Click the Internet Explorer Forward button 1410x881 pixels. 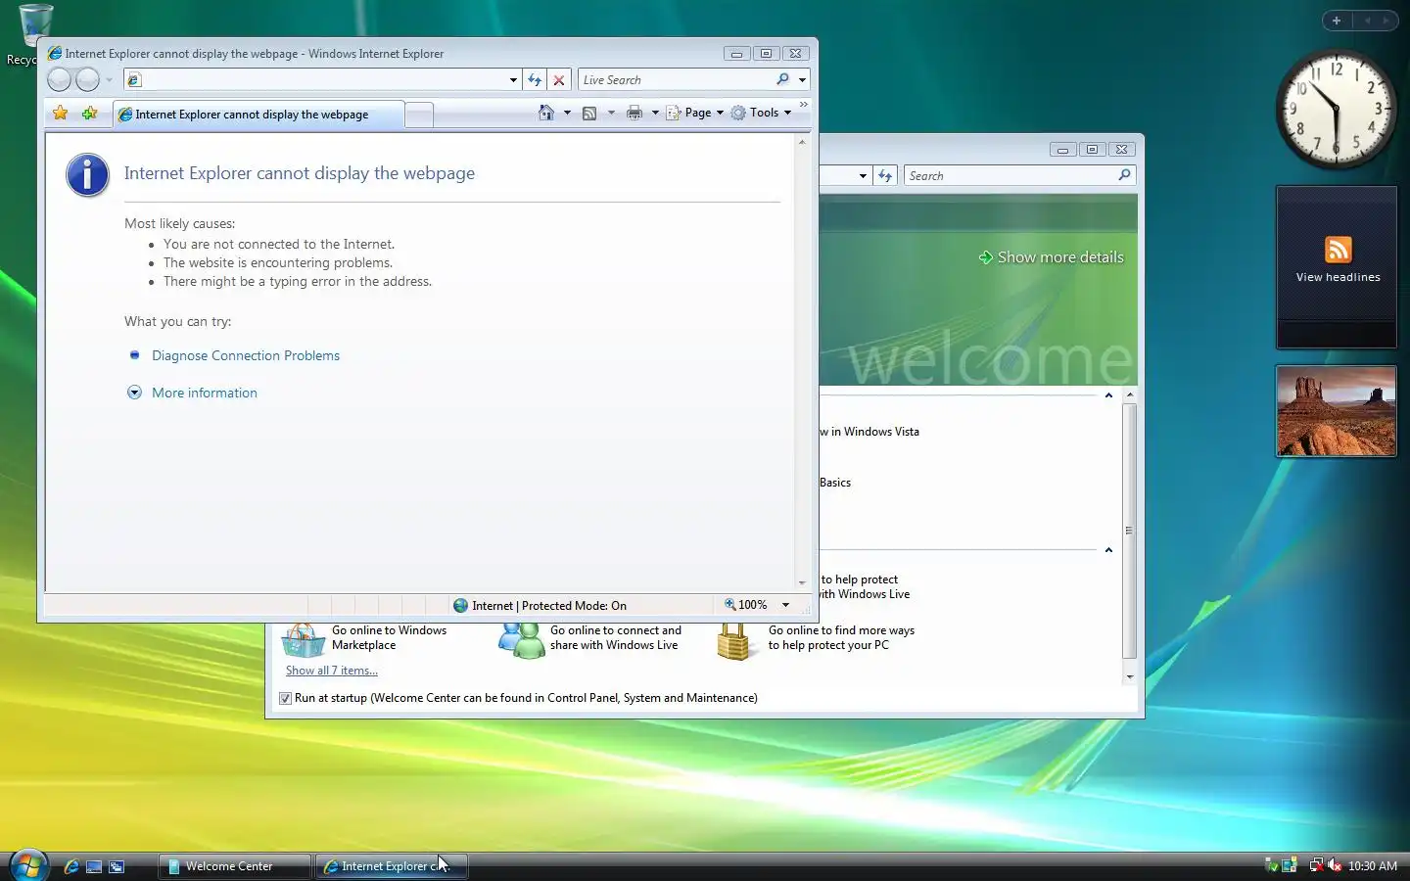tap(87, 79)
